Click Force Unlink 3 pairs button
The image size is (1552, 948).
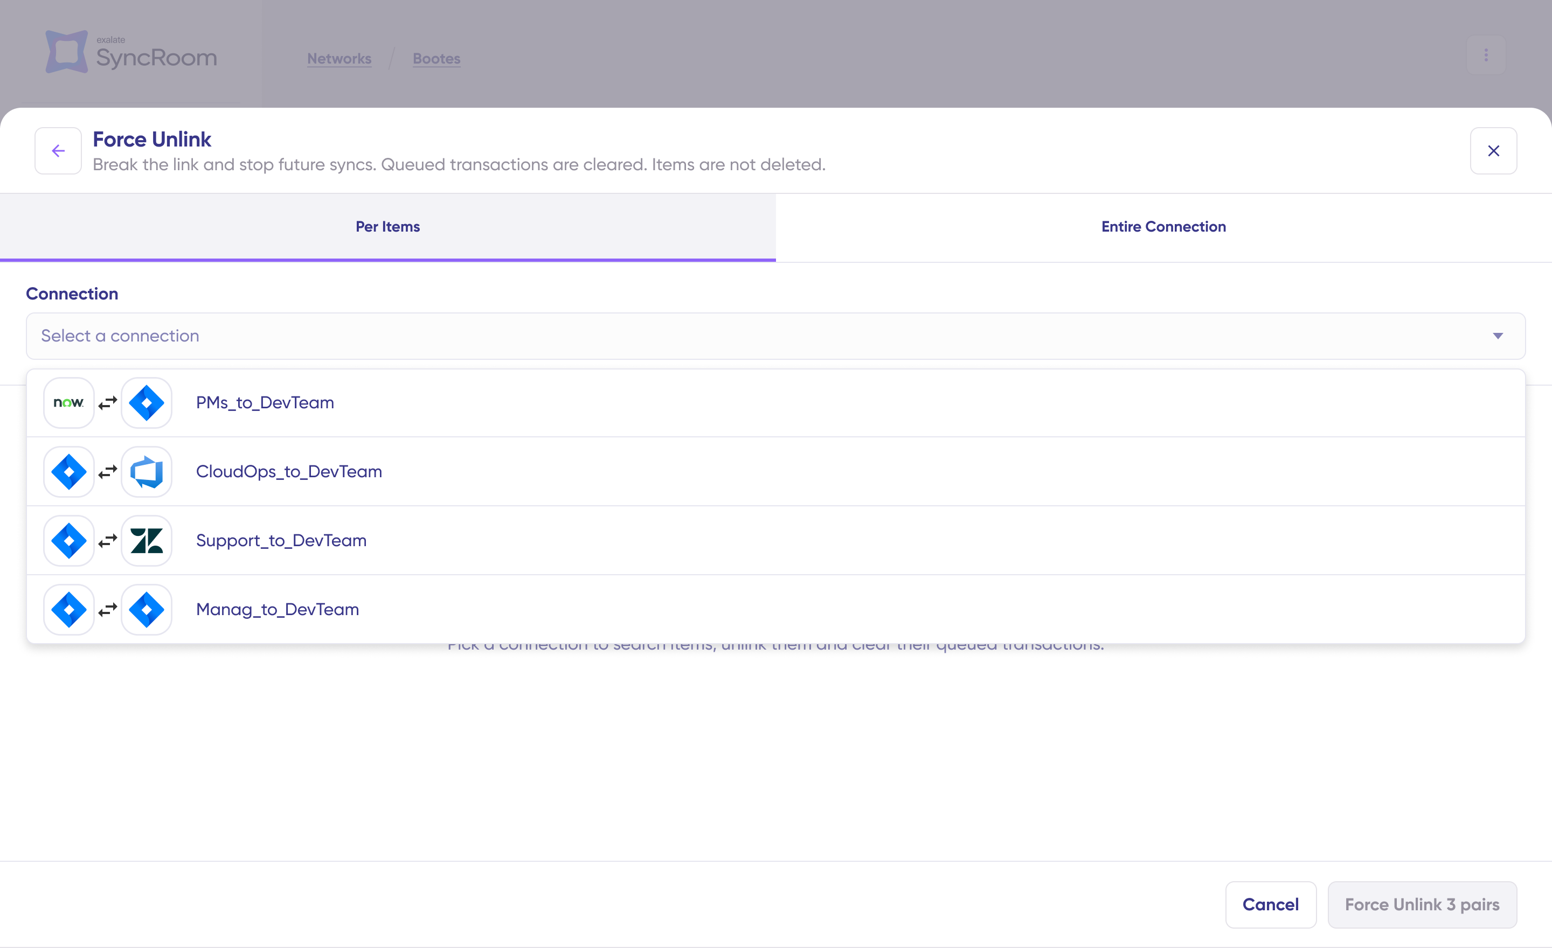(1422, 904)
